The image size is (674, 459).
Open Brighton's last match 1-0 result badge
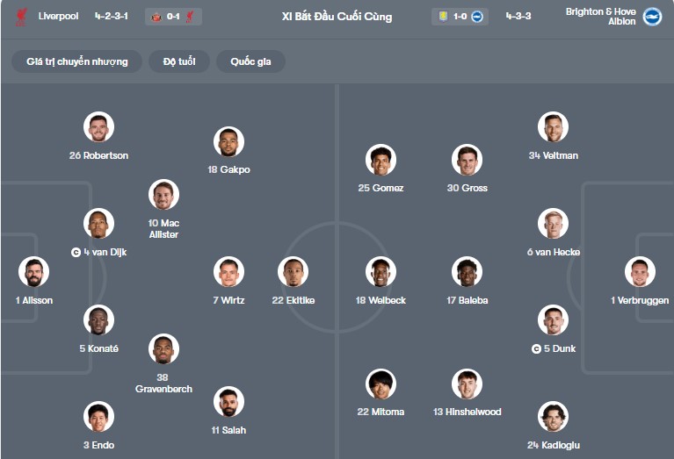coord(460,17)
